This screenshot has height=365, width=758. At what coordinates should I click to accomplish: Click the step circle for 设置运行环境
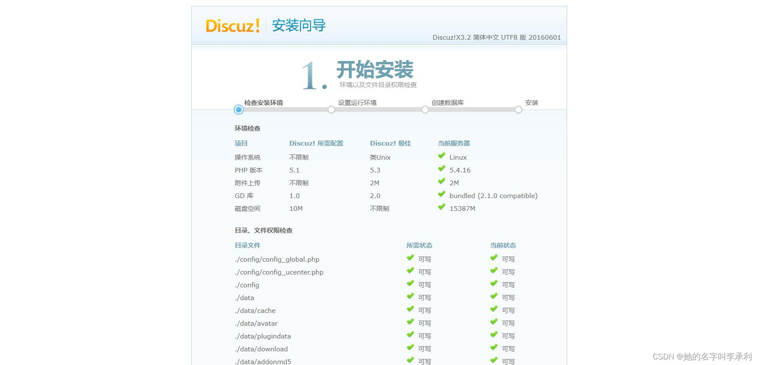tap(331, 110)
